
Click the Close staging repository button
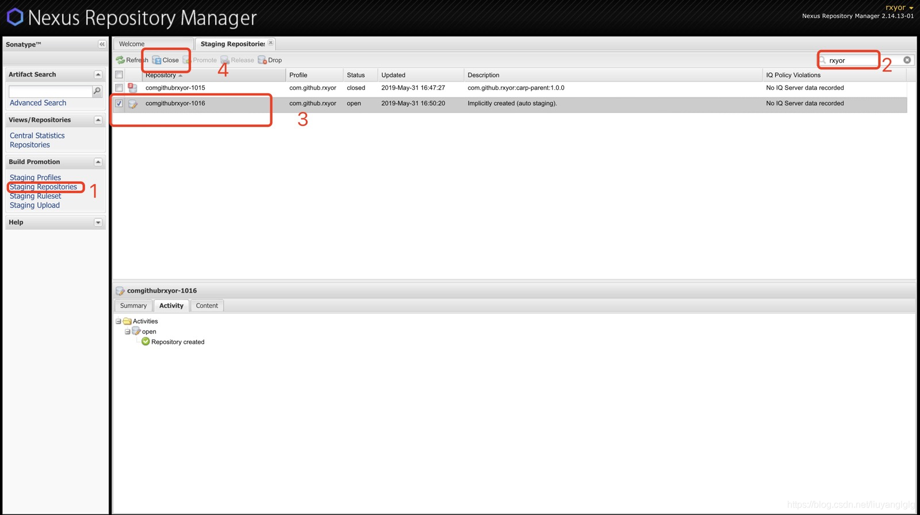[166, 60]
